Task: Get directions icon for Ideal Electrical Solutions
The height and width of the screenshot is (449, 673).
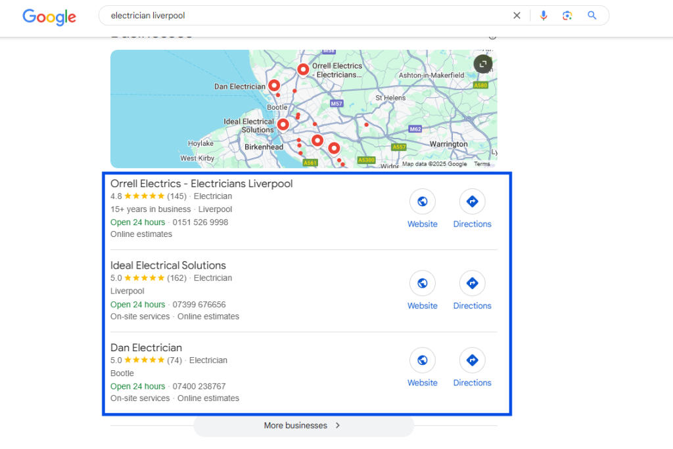Action: 472,283
